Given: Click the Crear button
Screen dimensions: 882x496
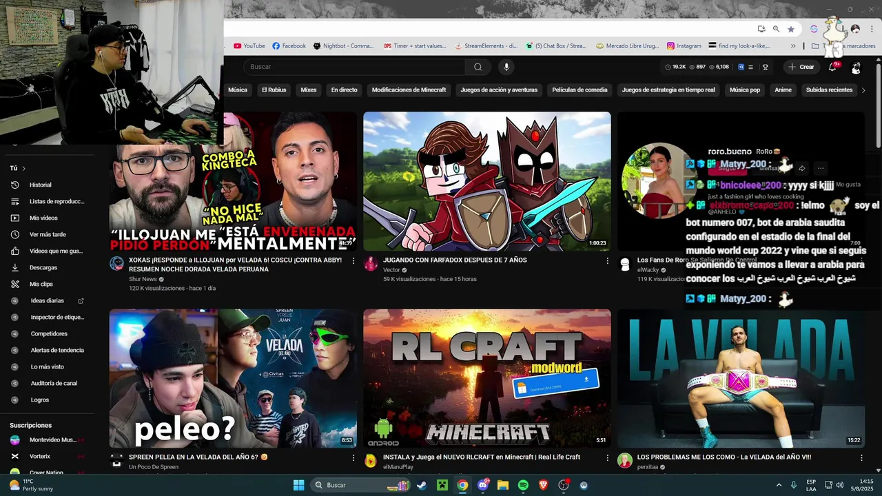Looking at the screenshot, I should coord(801,67).
